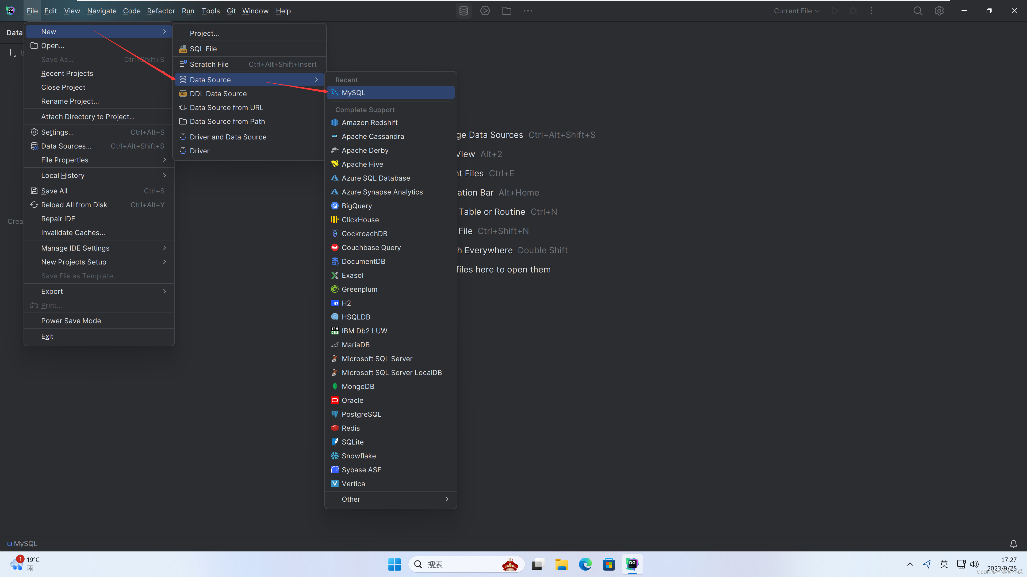Choose BigQuery data source

[x=390, y=206]
